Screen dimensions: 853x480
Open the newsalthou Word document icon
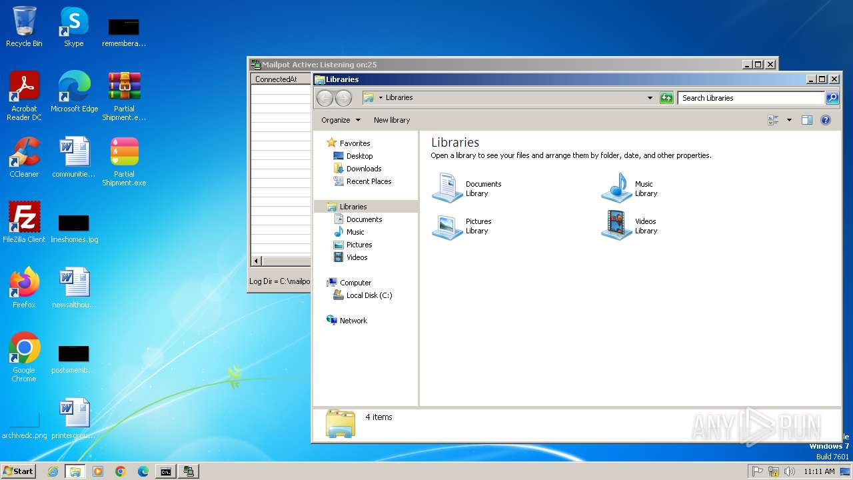tap(74, 288)
